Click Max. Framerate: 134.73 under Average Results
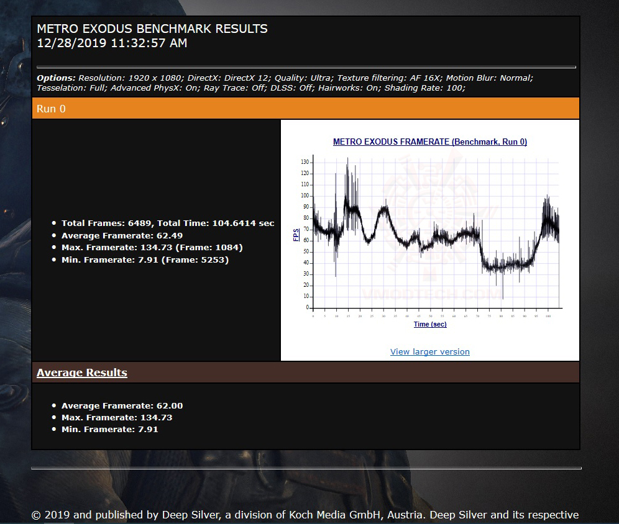 pos(117,418)
